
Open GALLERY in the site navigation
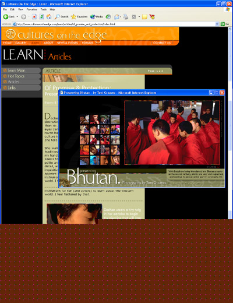(x=21, y=43)
